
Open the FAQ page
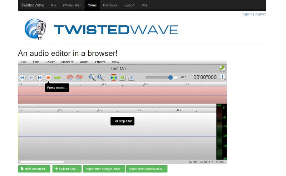tap(144, 5)
